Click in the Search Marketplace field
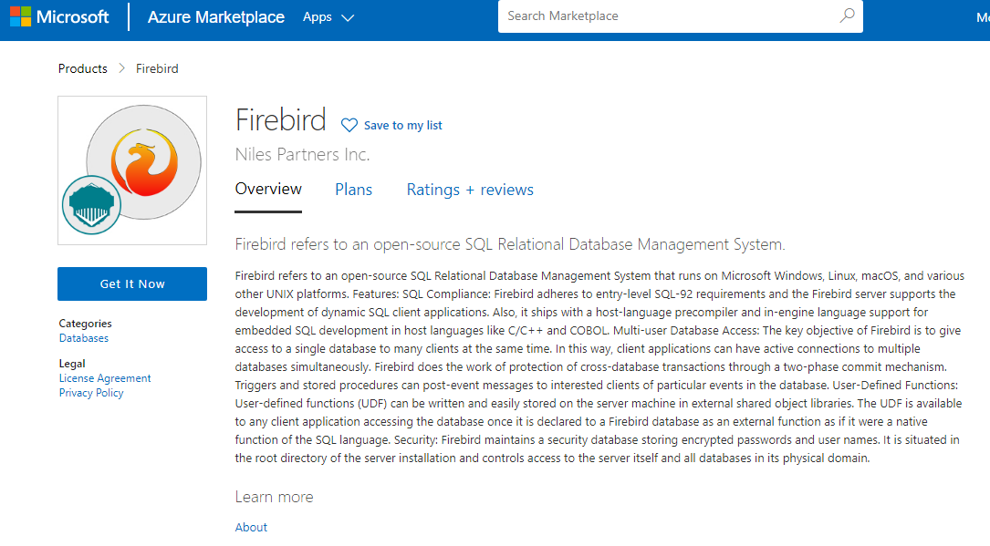The image size is (990, 546). [x=666, y=15]
